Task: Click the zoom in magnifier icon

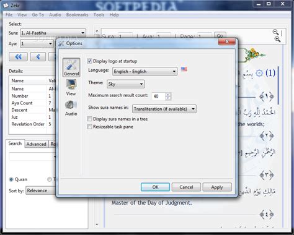Action: click(277, 39)
